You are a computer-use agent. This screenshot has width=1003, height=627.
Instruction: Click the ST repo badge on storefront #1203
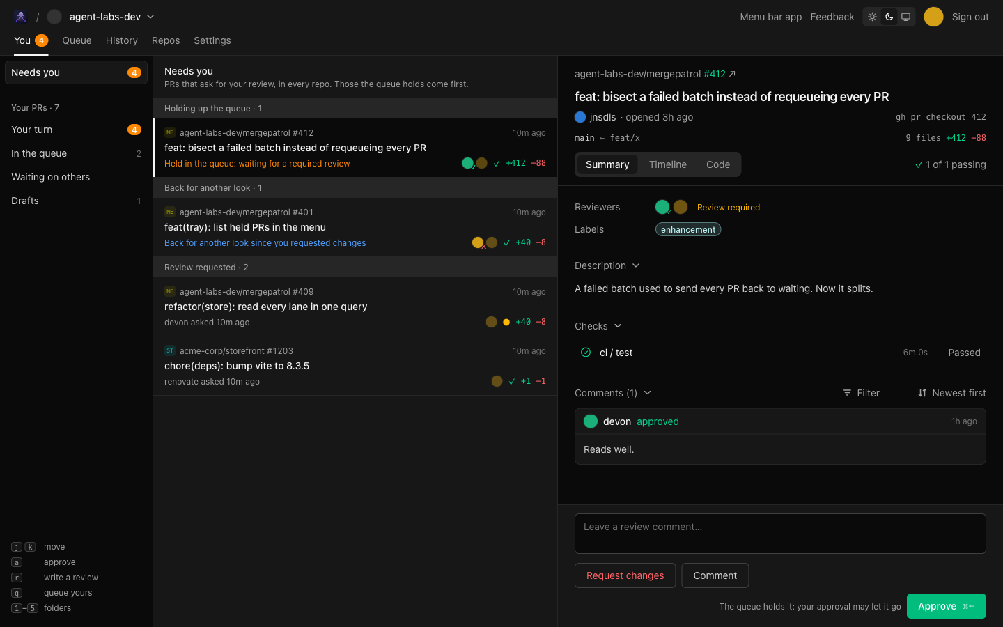170,350
